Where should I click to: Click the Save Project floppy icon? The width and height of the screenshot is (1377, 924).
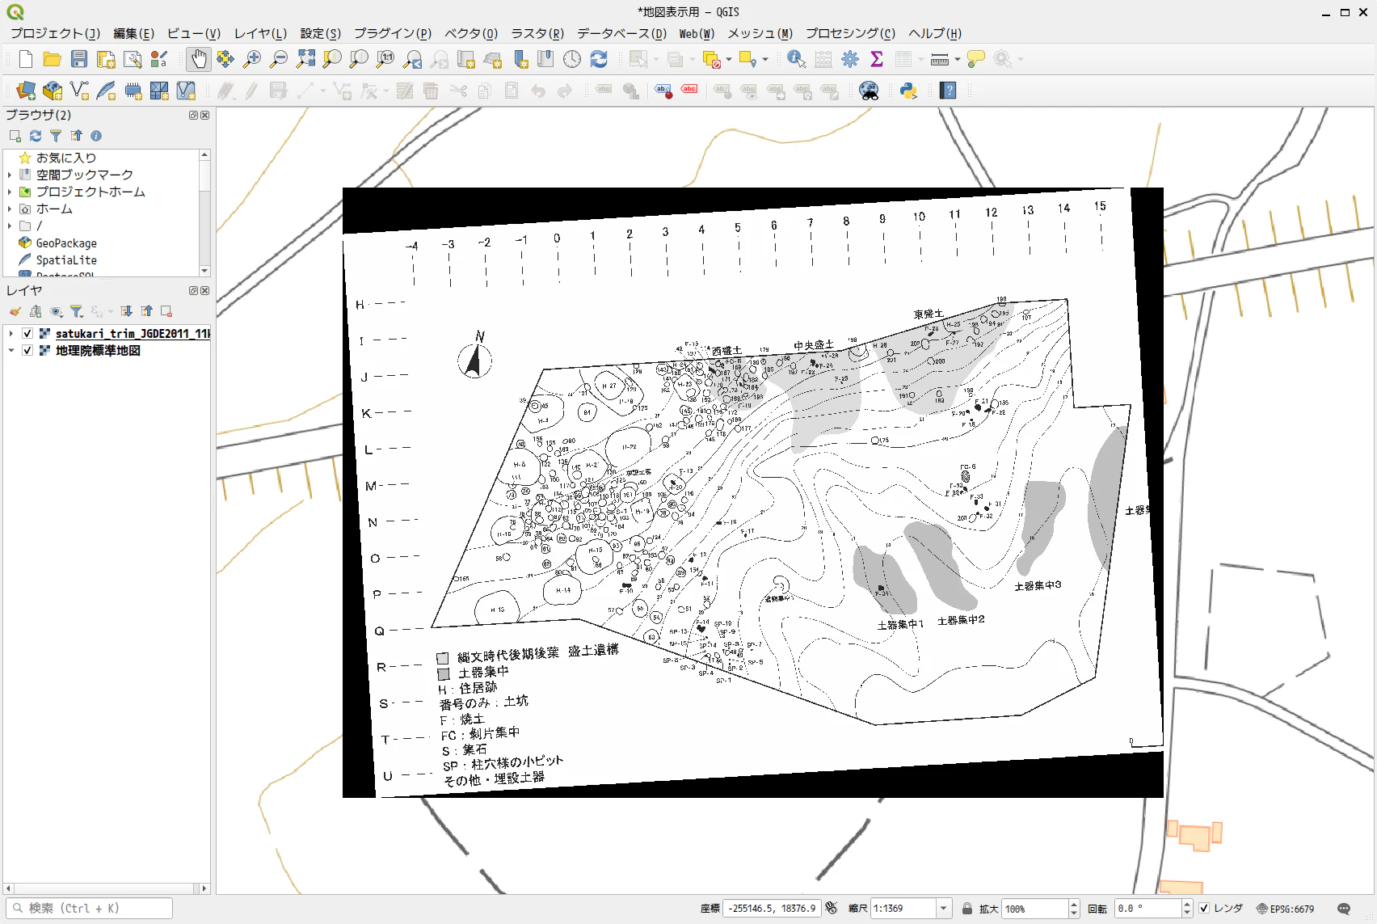click(x=79, y=59)
